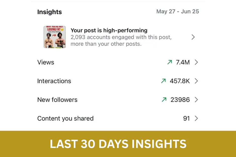Click the green trend arrow beside Views
The image size is (236, 157).
170,62
